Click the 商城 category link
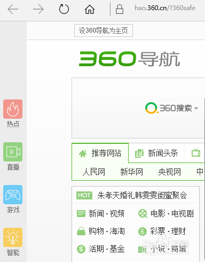Viewport: 205px width, 262px height. 179,249
